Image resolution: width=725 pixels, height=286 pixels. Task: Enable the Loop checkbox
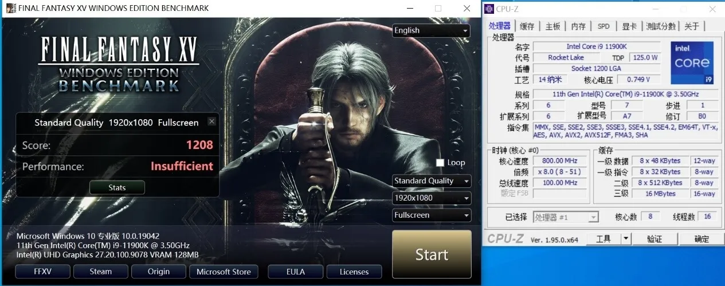[440, 163]
